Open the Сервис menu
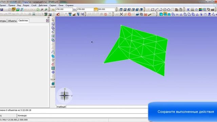This screenshot has width=217, height=122. (x=53, y=5)
